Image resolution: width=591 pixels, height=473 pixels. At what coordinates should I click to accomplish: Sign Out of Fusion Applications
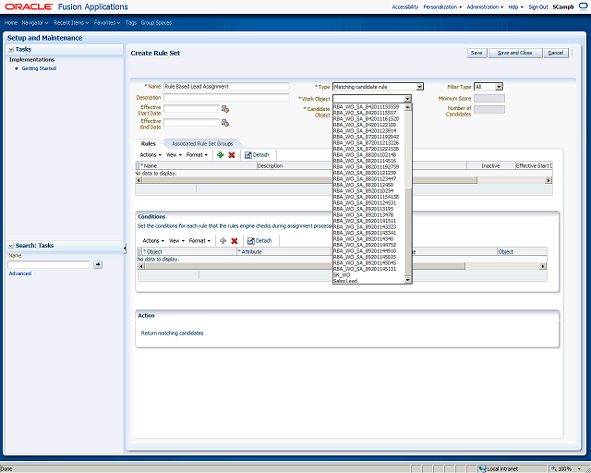point(538,6)
